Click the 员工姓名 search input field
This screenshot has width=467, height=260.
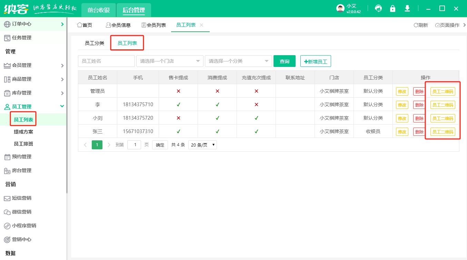[106, 61]
